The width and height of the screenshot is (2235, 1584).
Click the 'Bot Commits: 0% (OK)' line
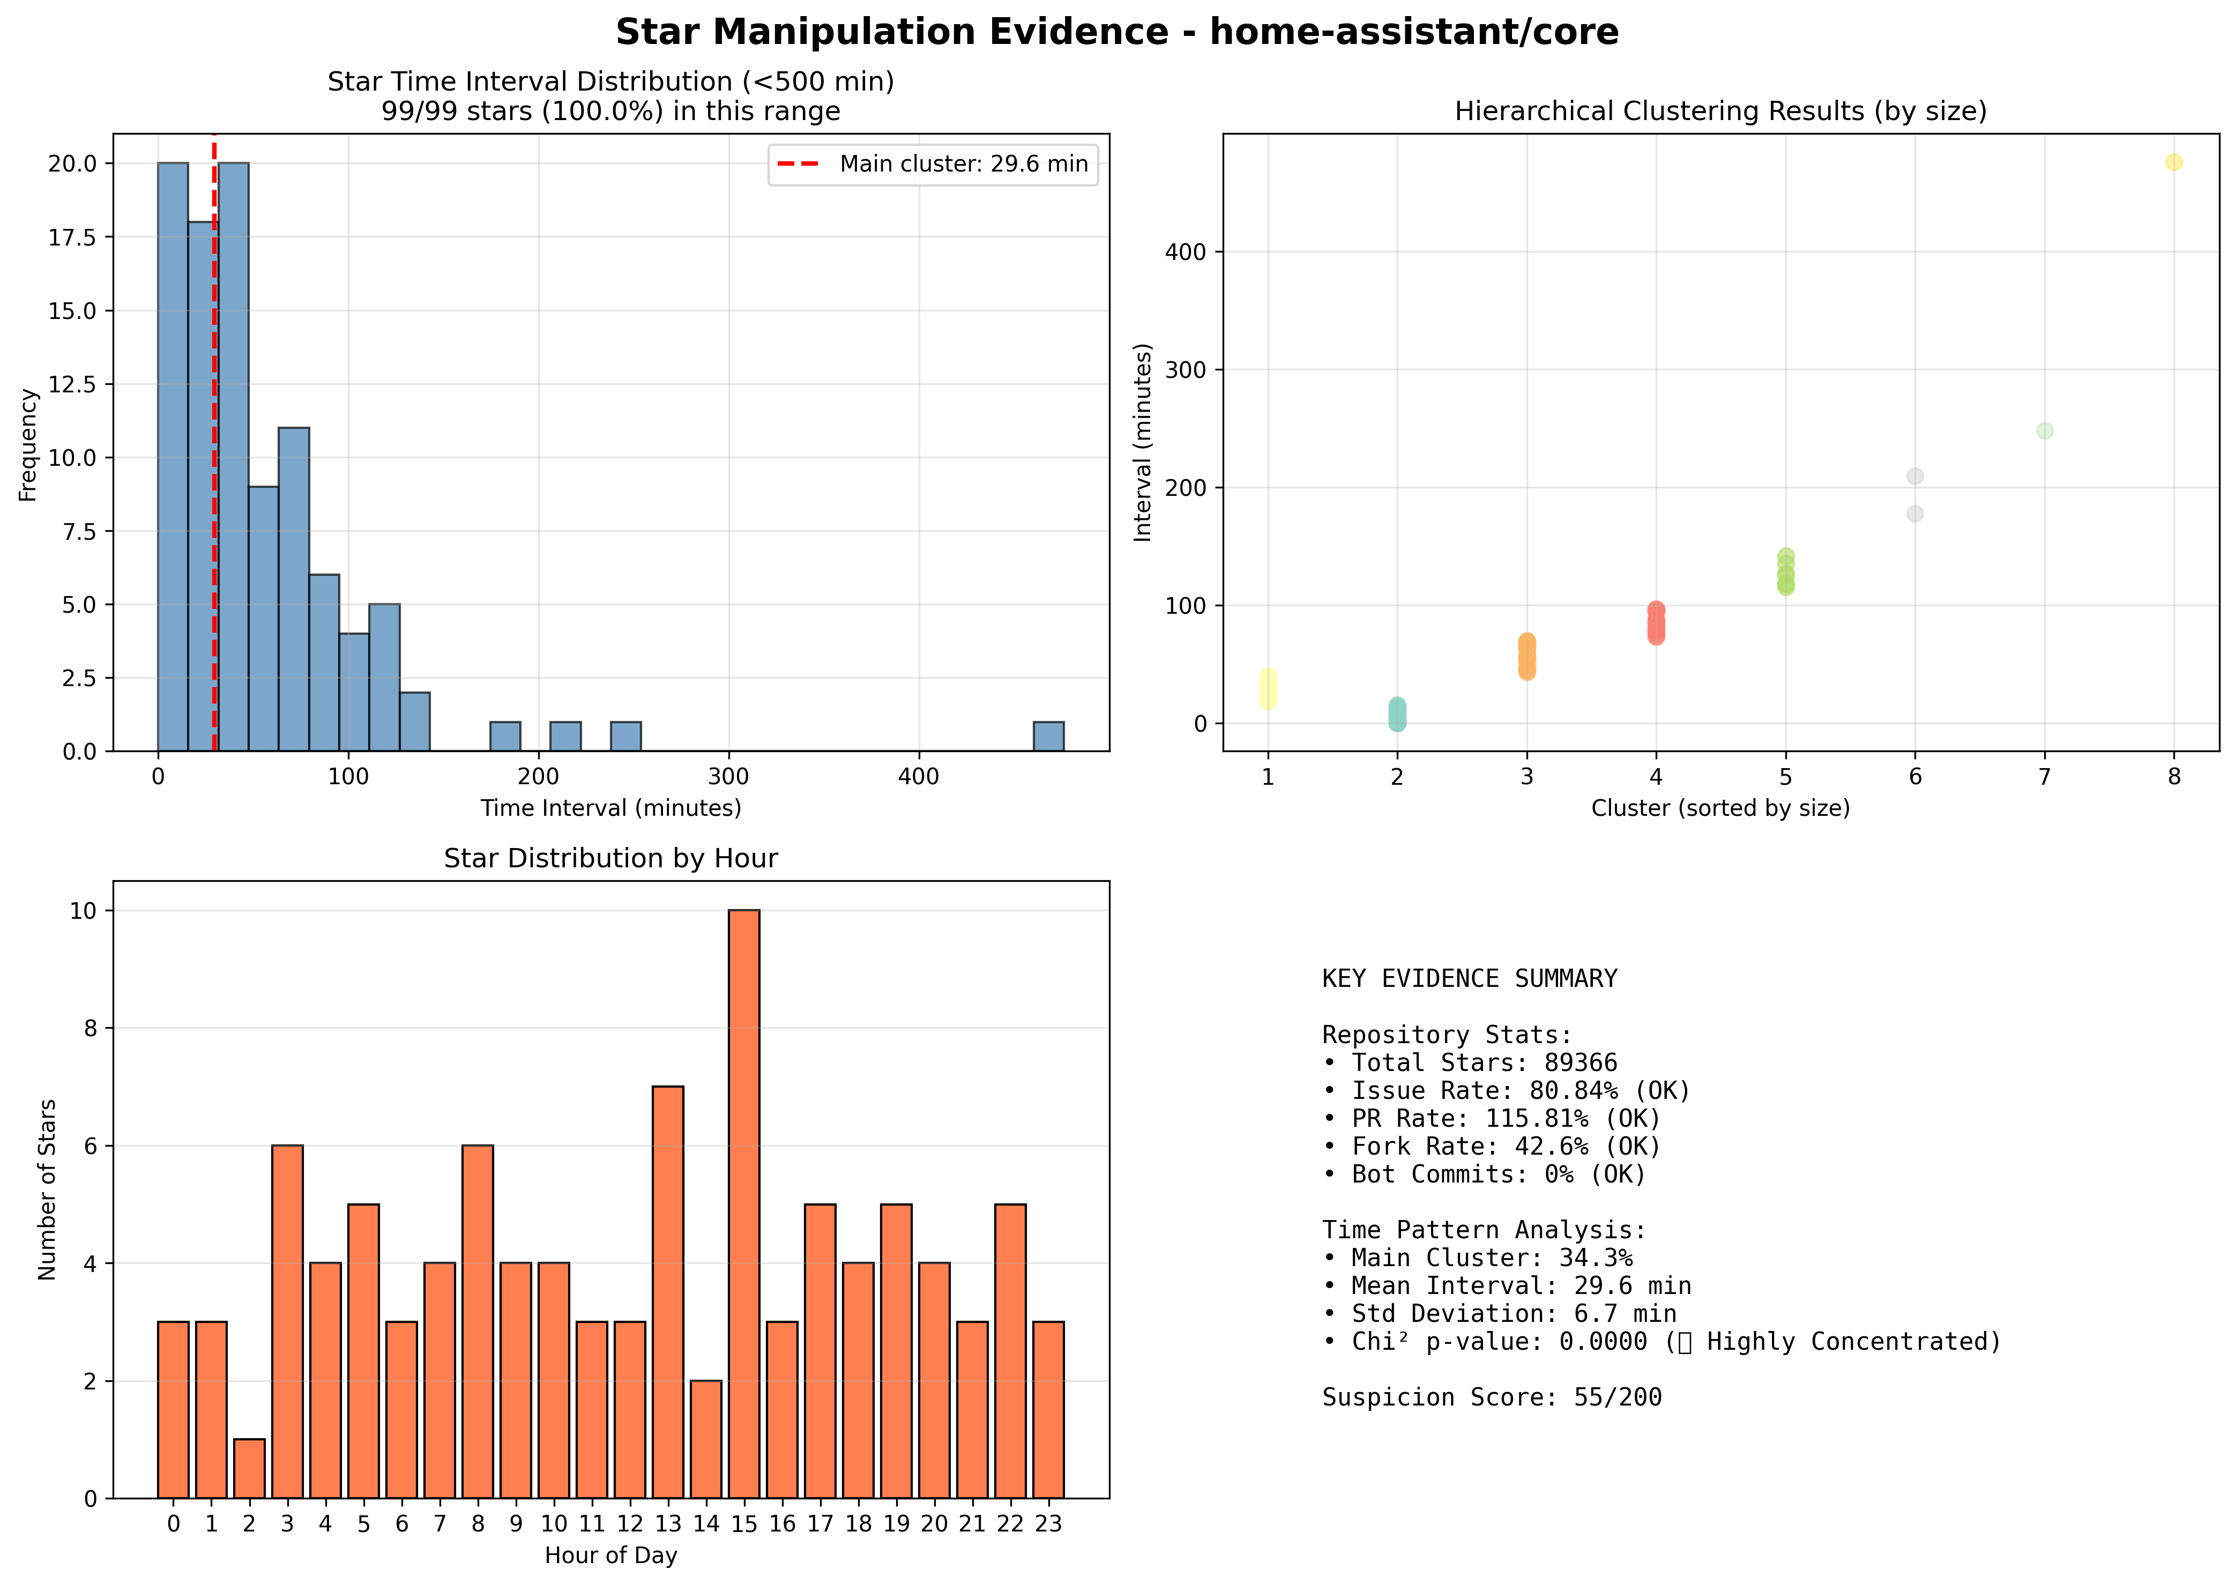1484,1174
